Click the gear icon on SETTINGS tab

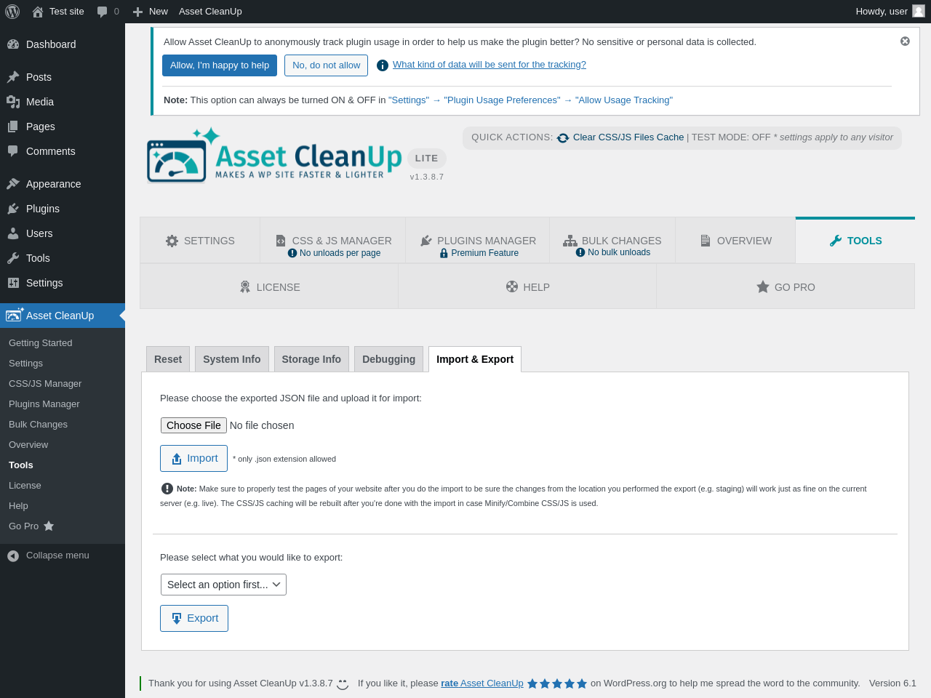click(x=172, y=241)
